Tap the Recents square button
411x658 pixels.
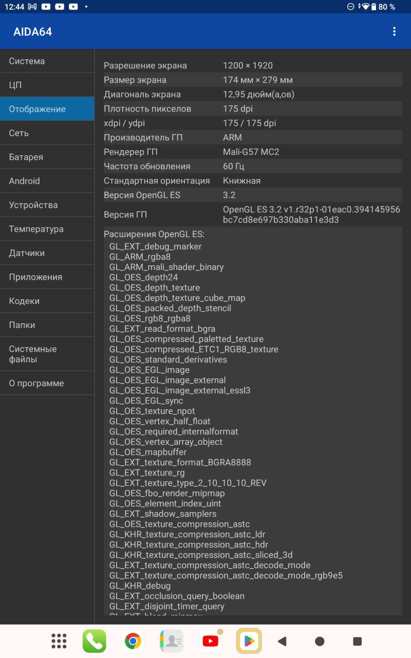(x=358, y=641)
